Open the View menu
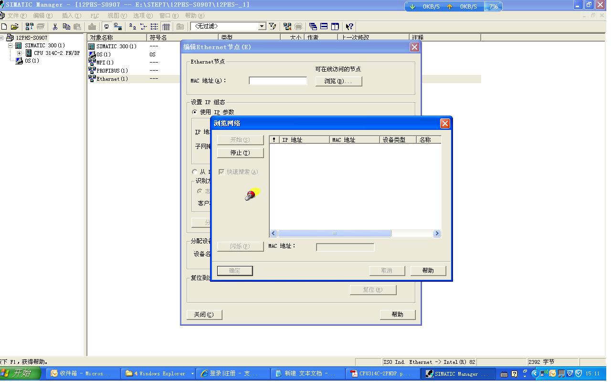 pyautogui.click(x=117, y=16)
